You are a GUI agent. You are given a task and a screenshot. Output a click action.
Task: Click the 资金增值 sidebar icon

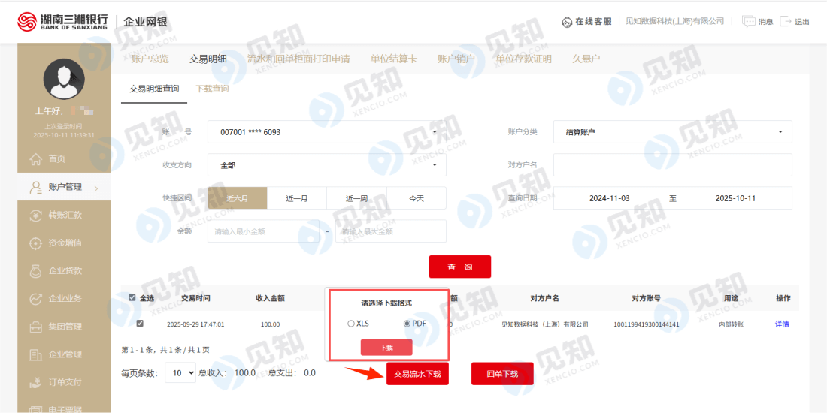pyautogui.click(x=35, y=243)
